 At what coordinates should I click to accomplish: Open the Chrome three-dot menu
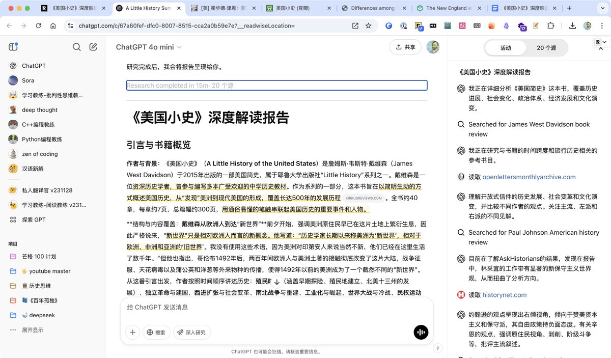pos(602,25)
